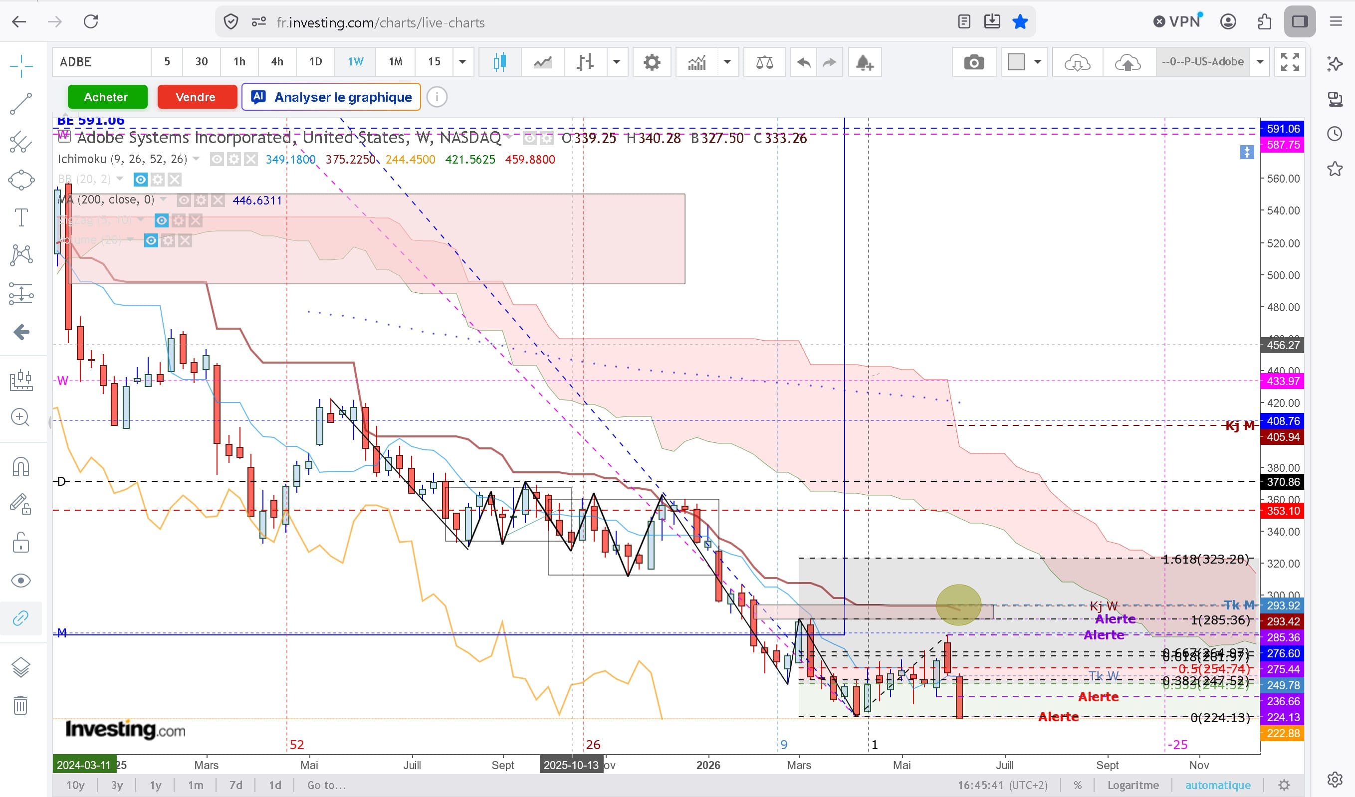Switch to the 1D timeframe
Screen dimensions: 1355x797
(316, 62)
